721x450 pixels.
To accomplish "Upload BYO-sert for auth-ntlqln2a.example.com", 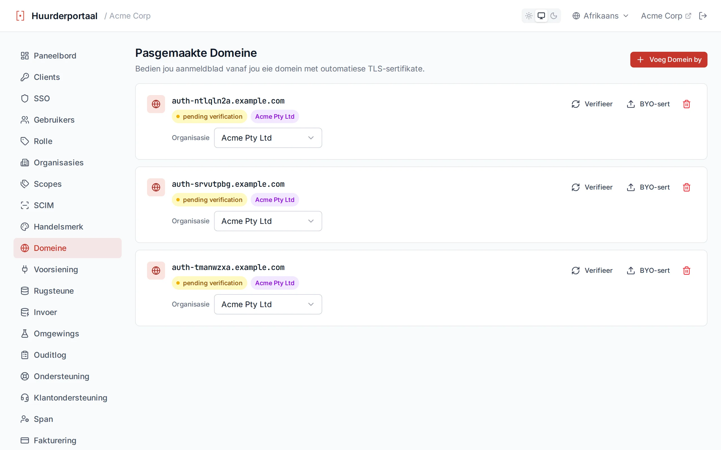I will 648,104.
